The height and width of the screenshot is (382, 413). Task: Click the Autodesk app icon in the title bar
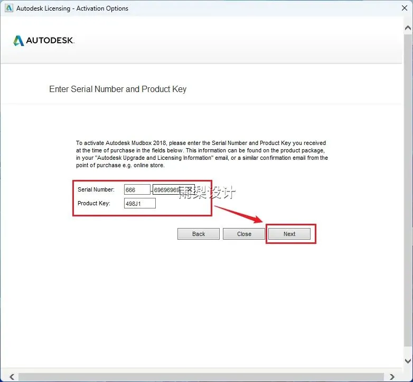[x=9, y=8]
